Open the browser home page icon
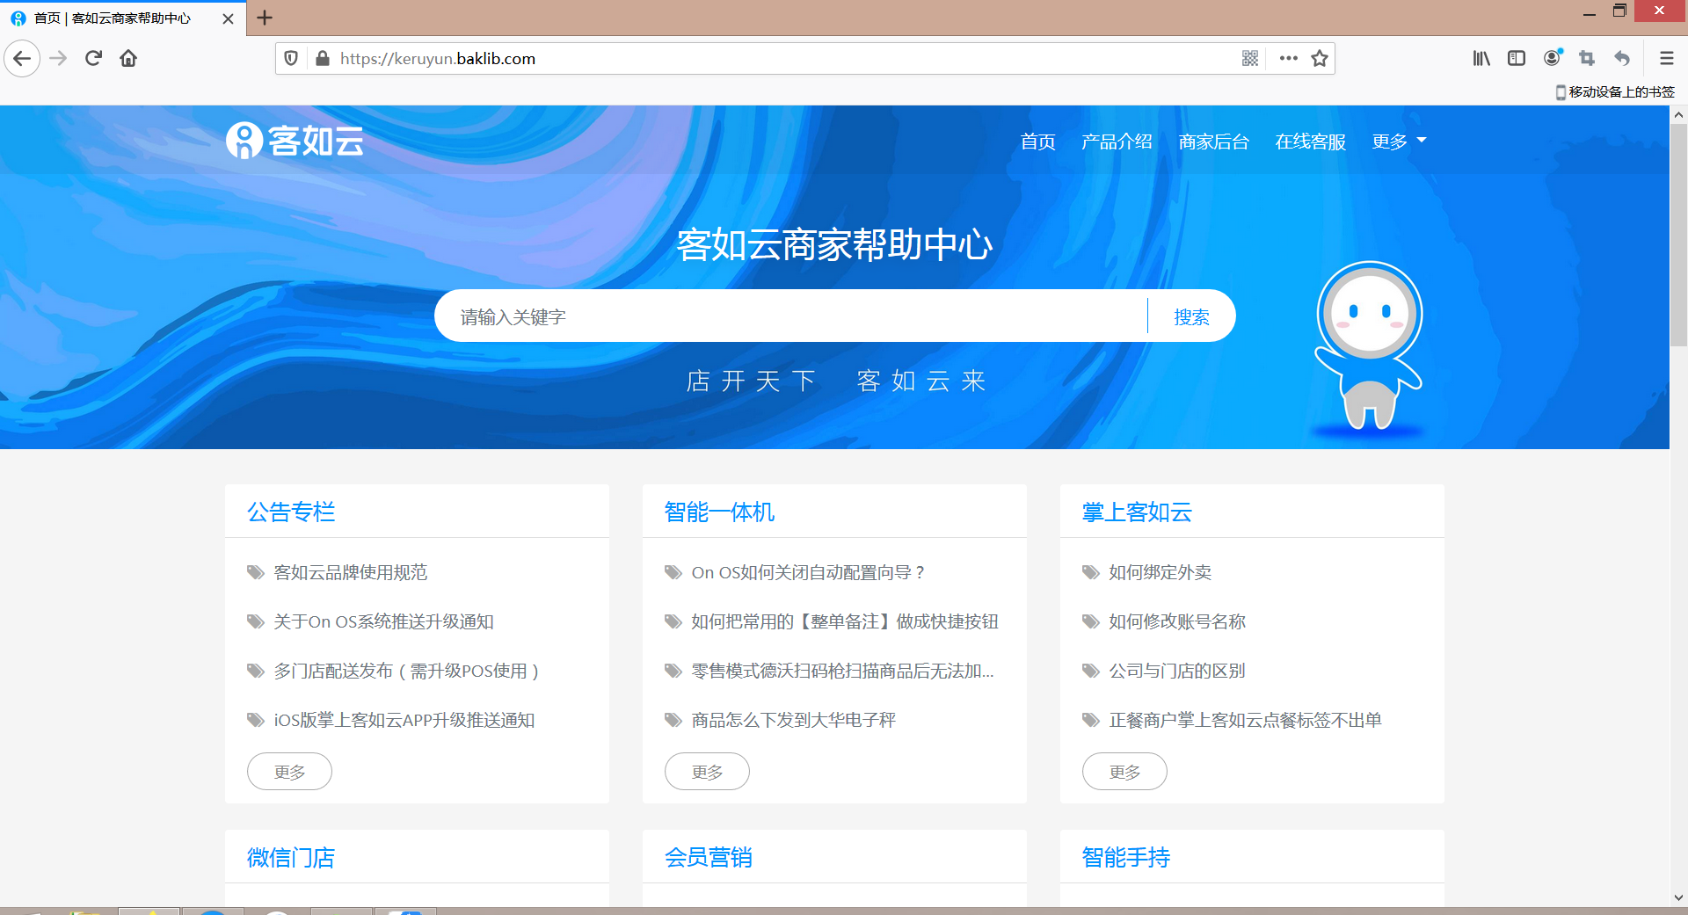1688x915 pixels. (x=128, y=59)
